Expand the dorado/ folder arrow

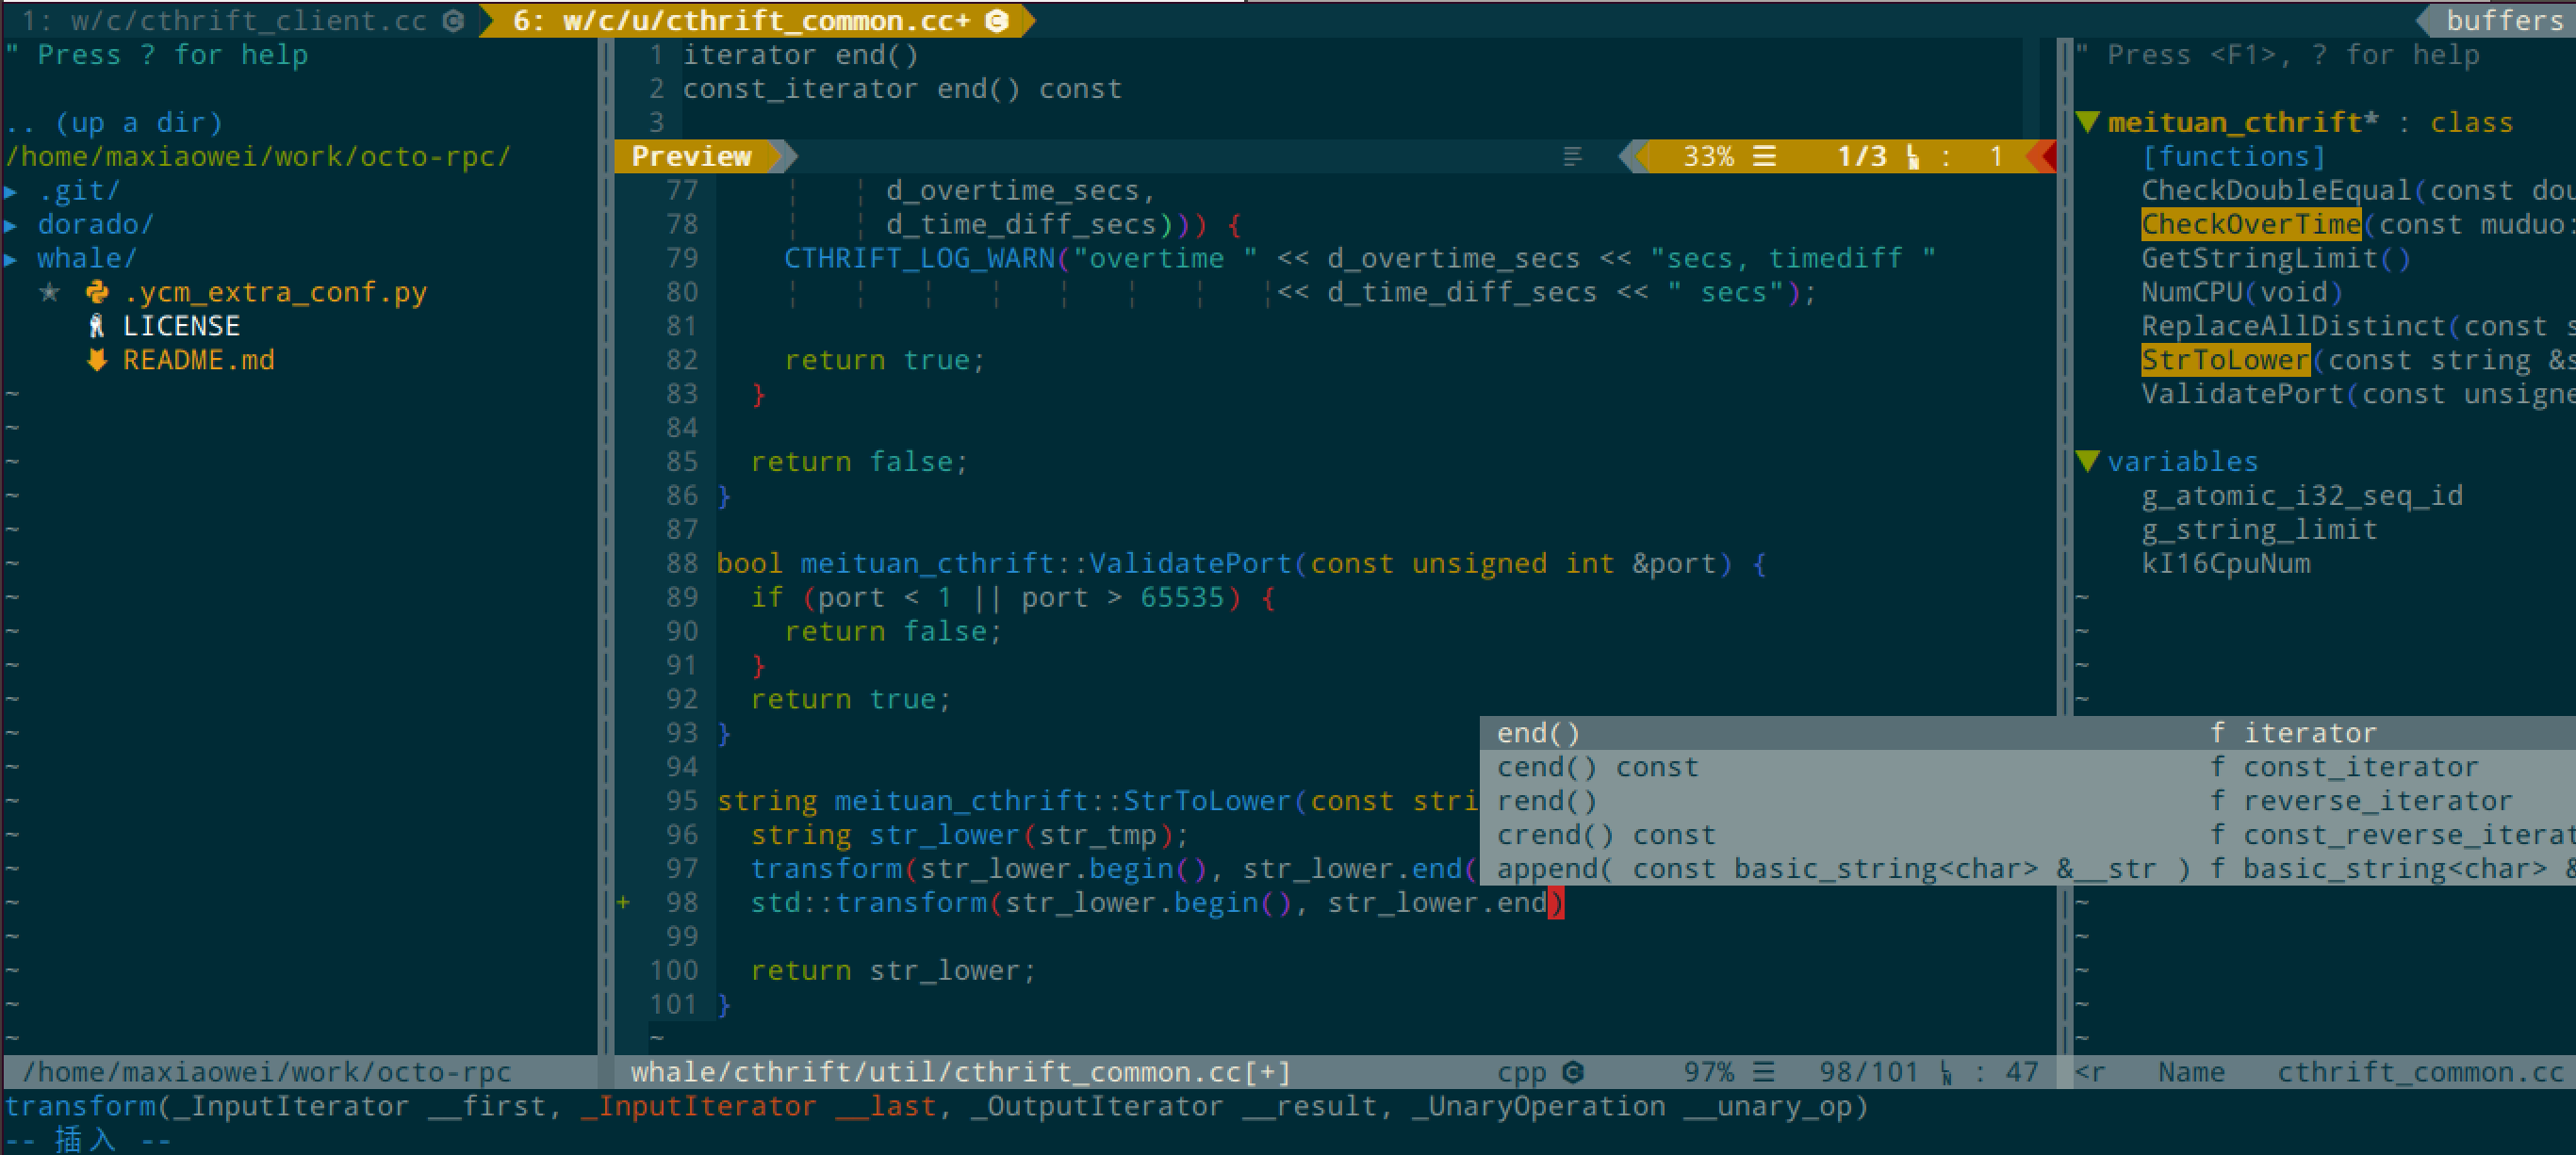pos(11,224)
